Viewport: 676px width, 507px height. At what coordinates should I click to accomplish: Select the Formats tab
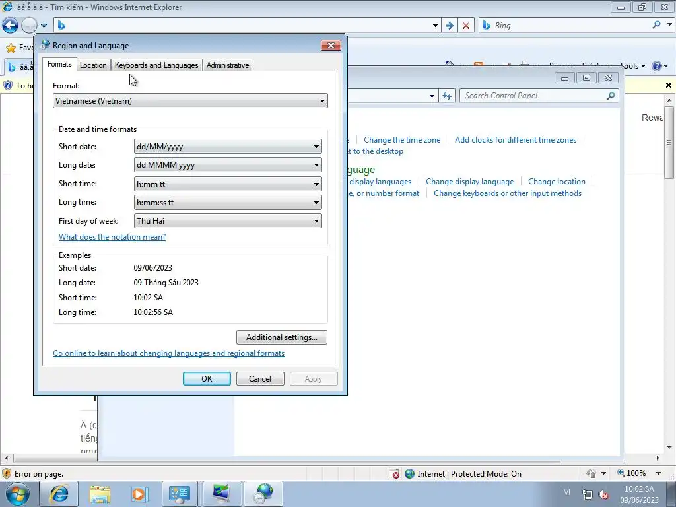(59, 64)
